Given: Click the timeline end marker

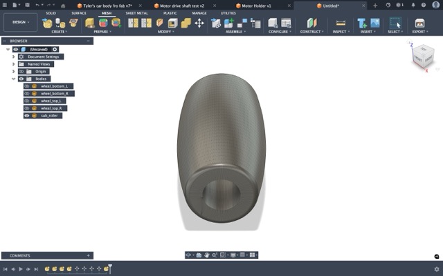Looking at the screenshot, I should coord(110,268).
